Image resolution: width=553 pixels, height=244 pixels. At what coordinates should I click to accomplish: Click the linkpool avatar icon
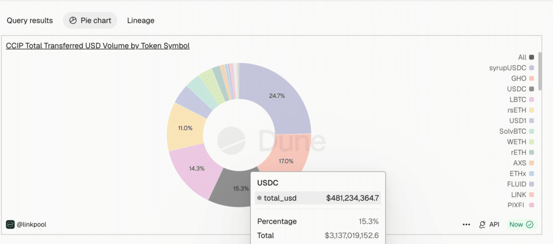10,224
